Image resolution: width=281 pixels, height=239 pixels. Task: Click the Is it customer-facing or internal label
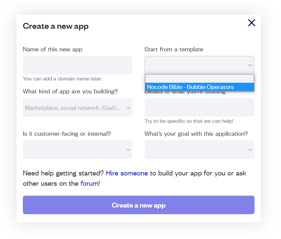[67, 134]
